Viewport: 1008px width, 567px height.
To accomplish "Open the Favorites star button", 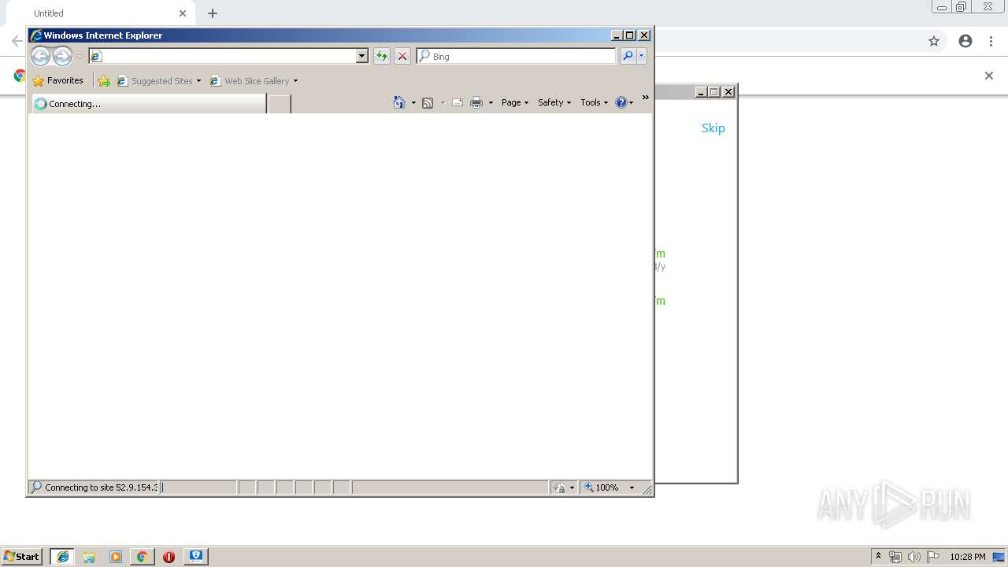I will pos(57,80).
